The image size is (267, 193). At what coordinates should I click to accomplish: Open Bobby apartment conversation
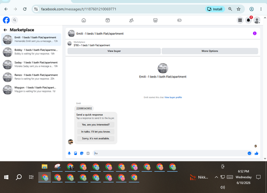(32, 52)
